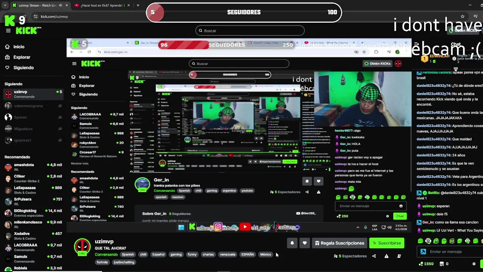Open the Kick sidebar hamburger menu

click(x=8, y=31)
